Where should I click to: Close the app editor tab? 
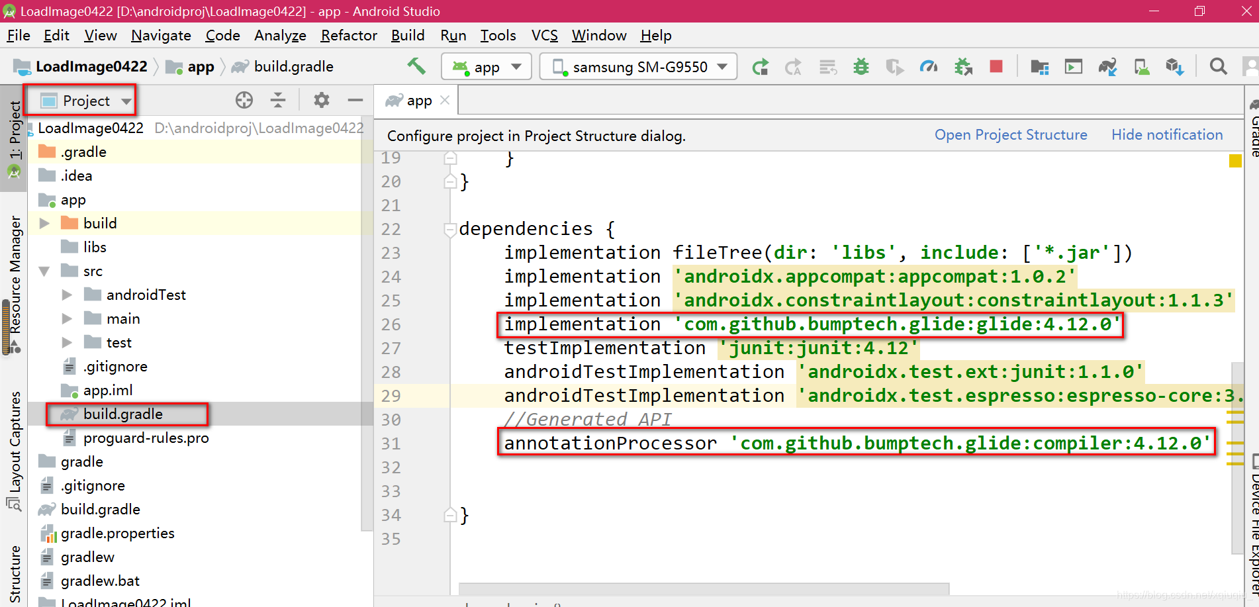(x=445, y=100)
